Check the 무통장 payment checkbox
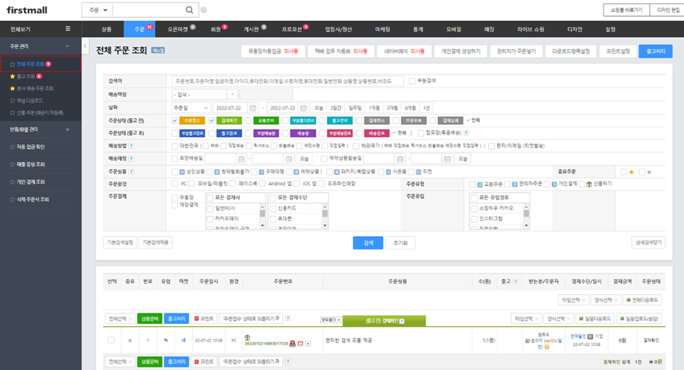This screenshot has height=370, width=684. (x=174, y=198)
